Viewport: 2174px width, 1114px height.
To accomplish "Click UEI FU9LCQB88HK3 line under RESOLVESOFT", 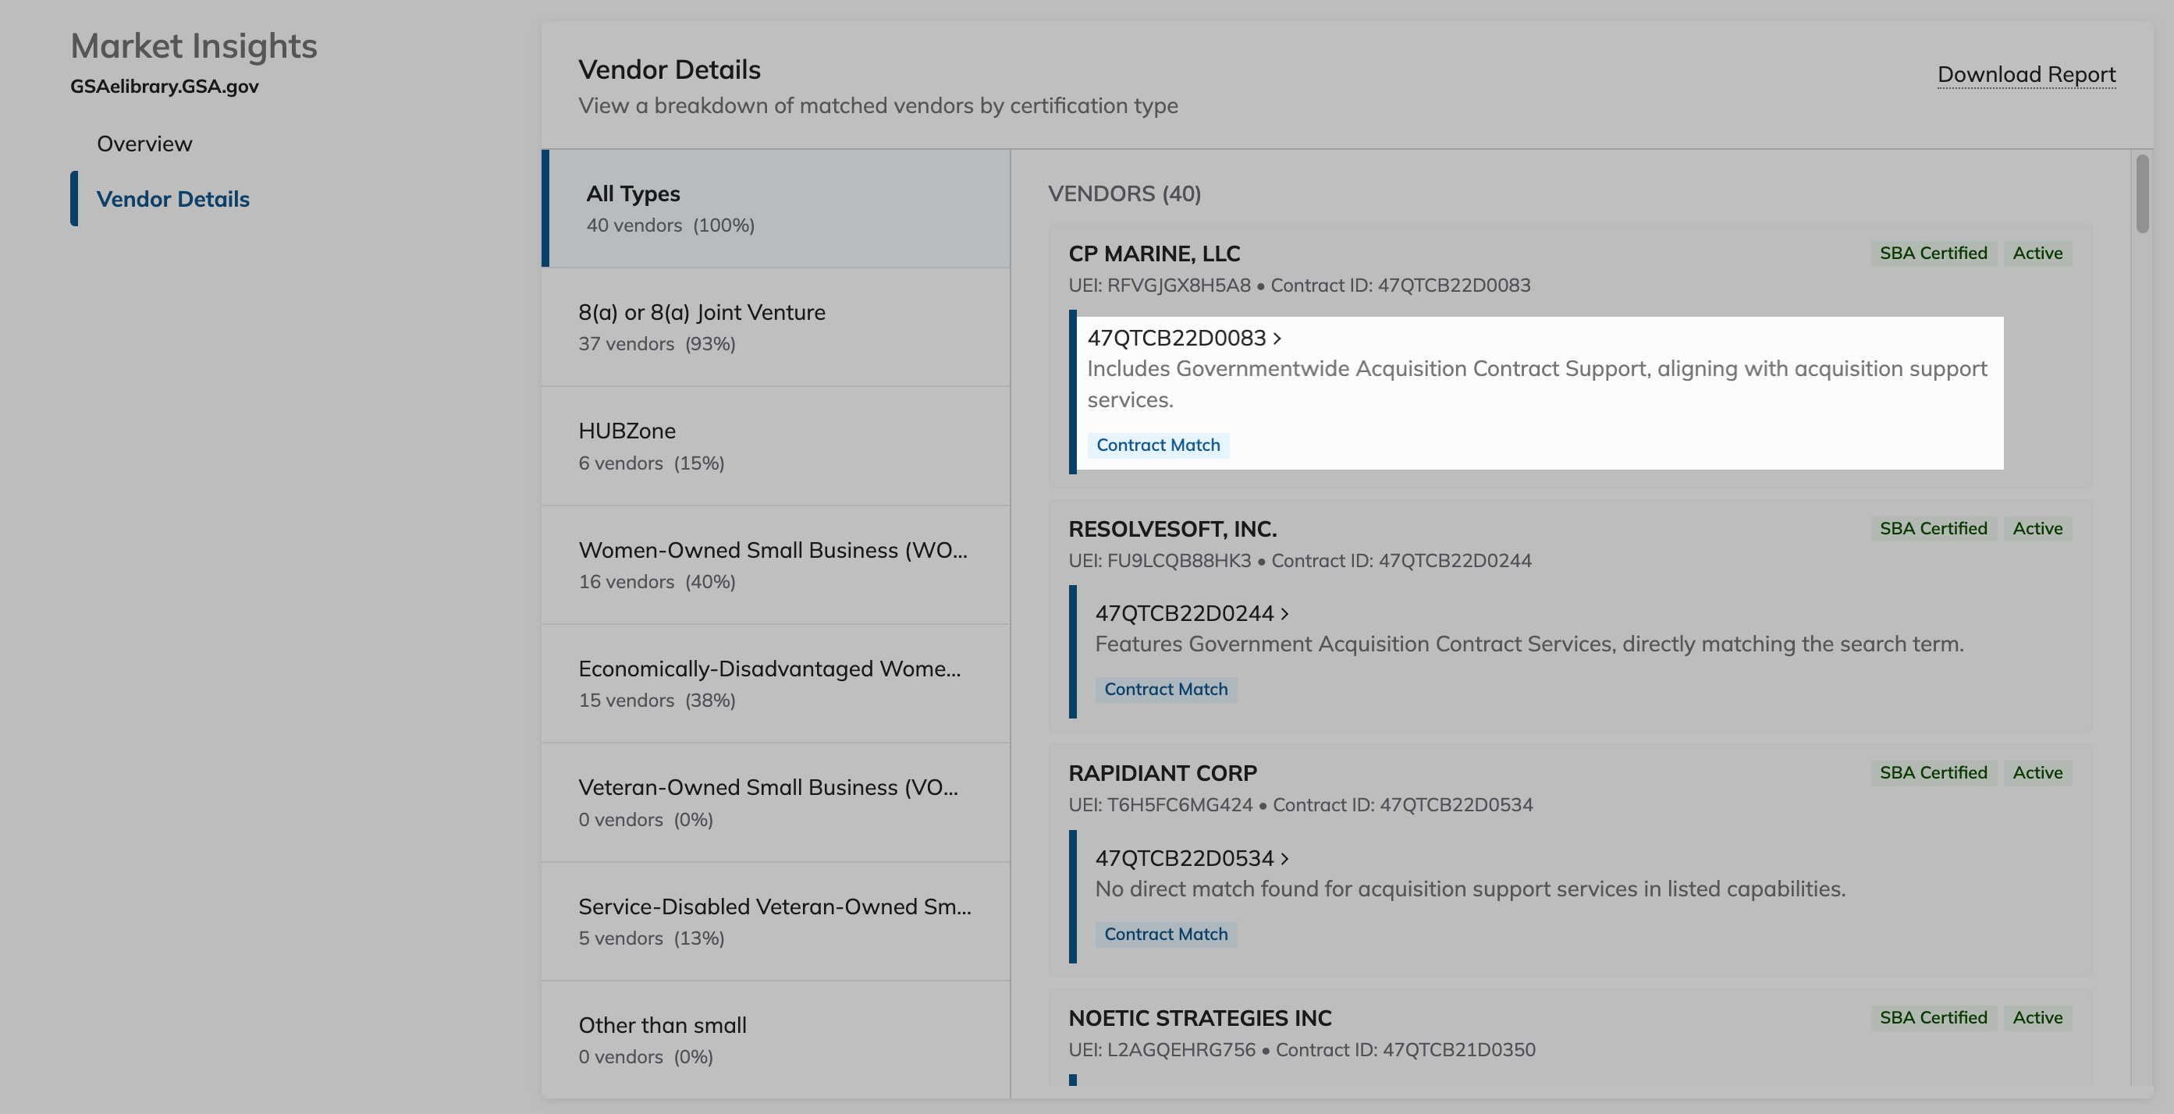I will pyautogui.click(x=1300, y=560).
